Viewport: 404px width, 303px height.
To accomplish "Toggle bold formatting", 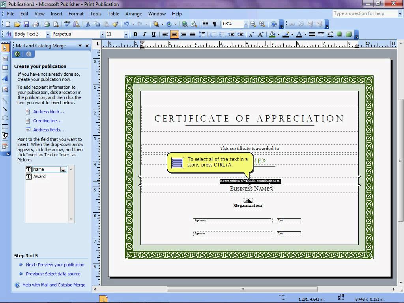I will click(135, 34).
